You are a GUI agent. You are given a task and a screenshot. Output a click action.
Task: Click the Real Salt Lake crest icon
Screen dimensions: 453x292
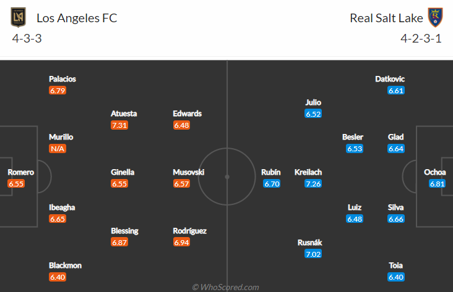point(436,17)
